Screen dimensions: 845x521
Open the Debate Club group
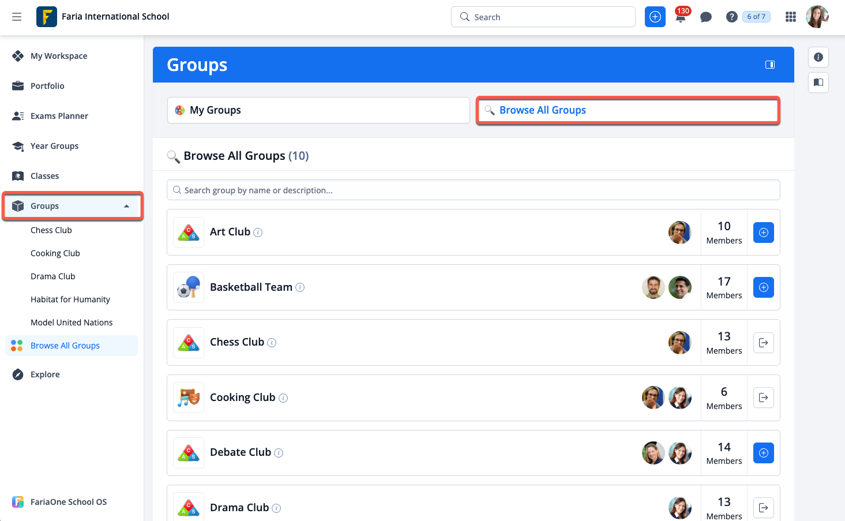240,452
